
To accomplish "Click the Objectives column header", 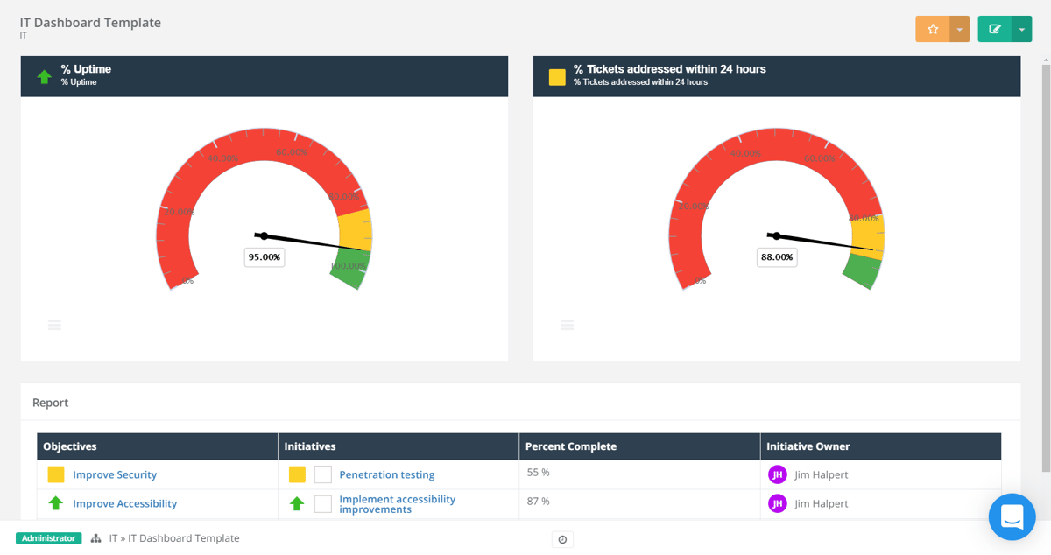I will [x=157, y=446].
